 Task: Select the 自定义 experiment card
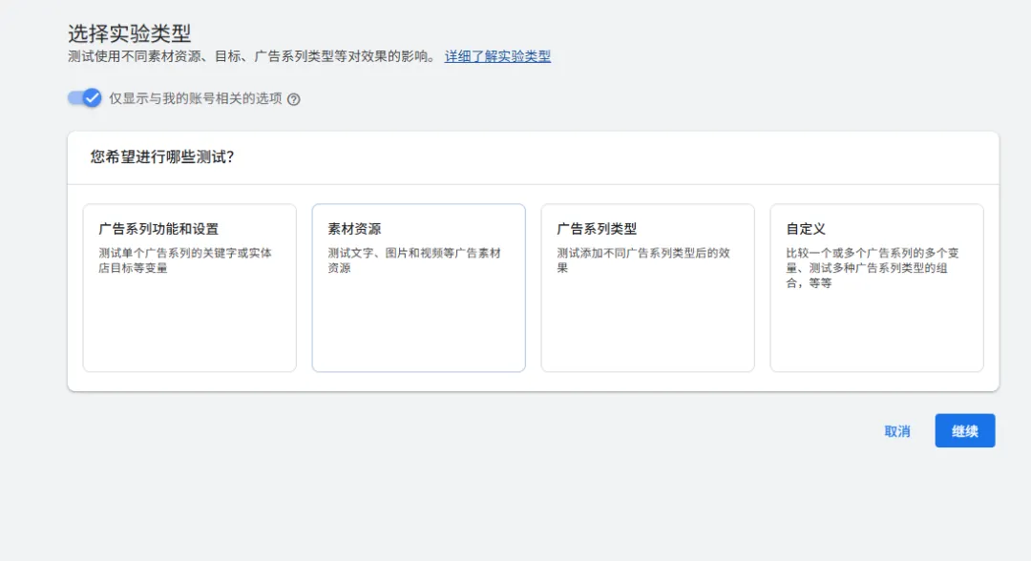coord(877,288)
